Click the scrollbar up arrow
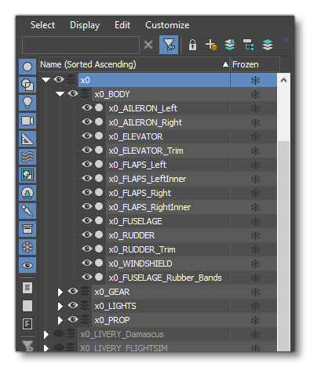Image resolution: width=310 pixels, height=367 pixels. pos(283,81)
